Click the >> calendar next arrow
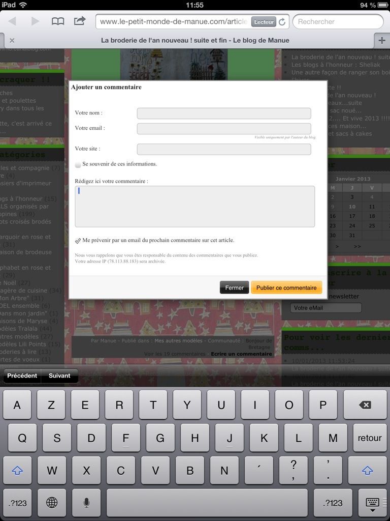The image size is (390, 521). 357,247
